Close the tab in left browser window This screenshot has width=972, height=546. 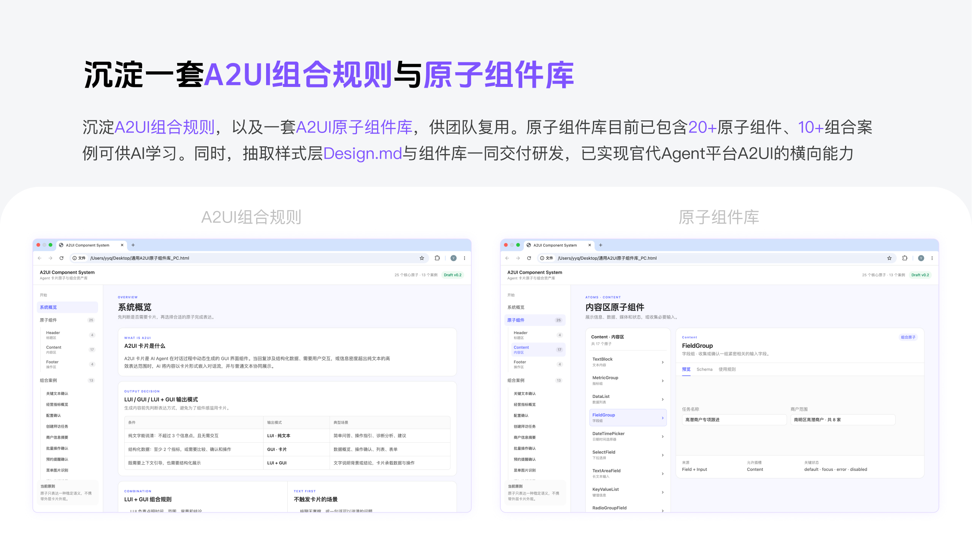pyautogui.click(x=122, y=245)
